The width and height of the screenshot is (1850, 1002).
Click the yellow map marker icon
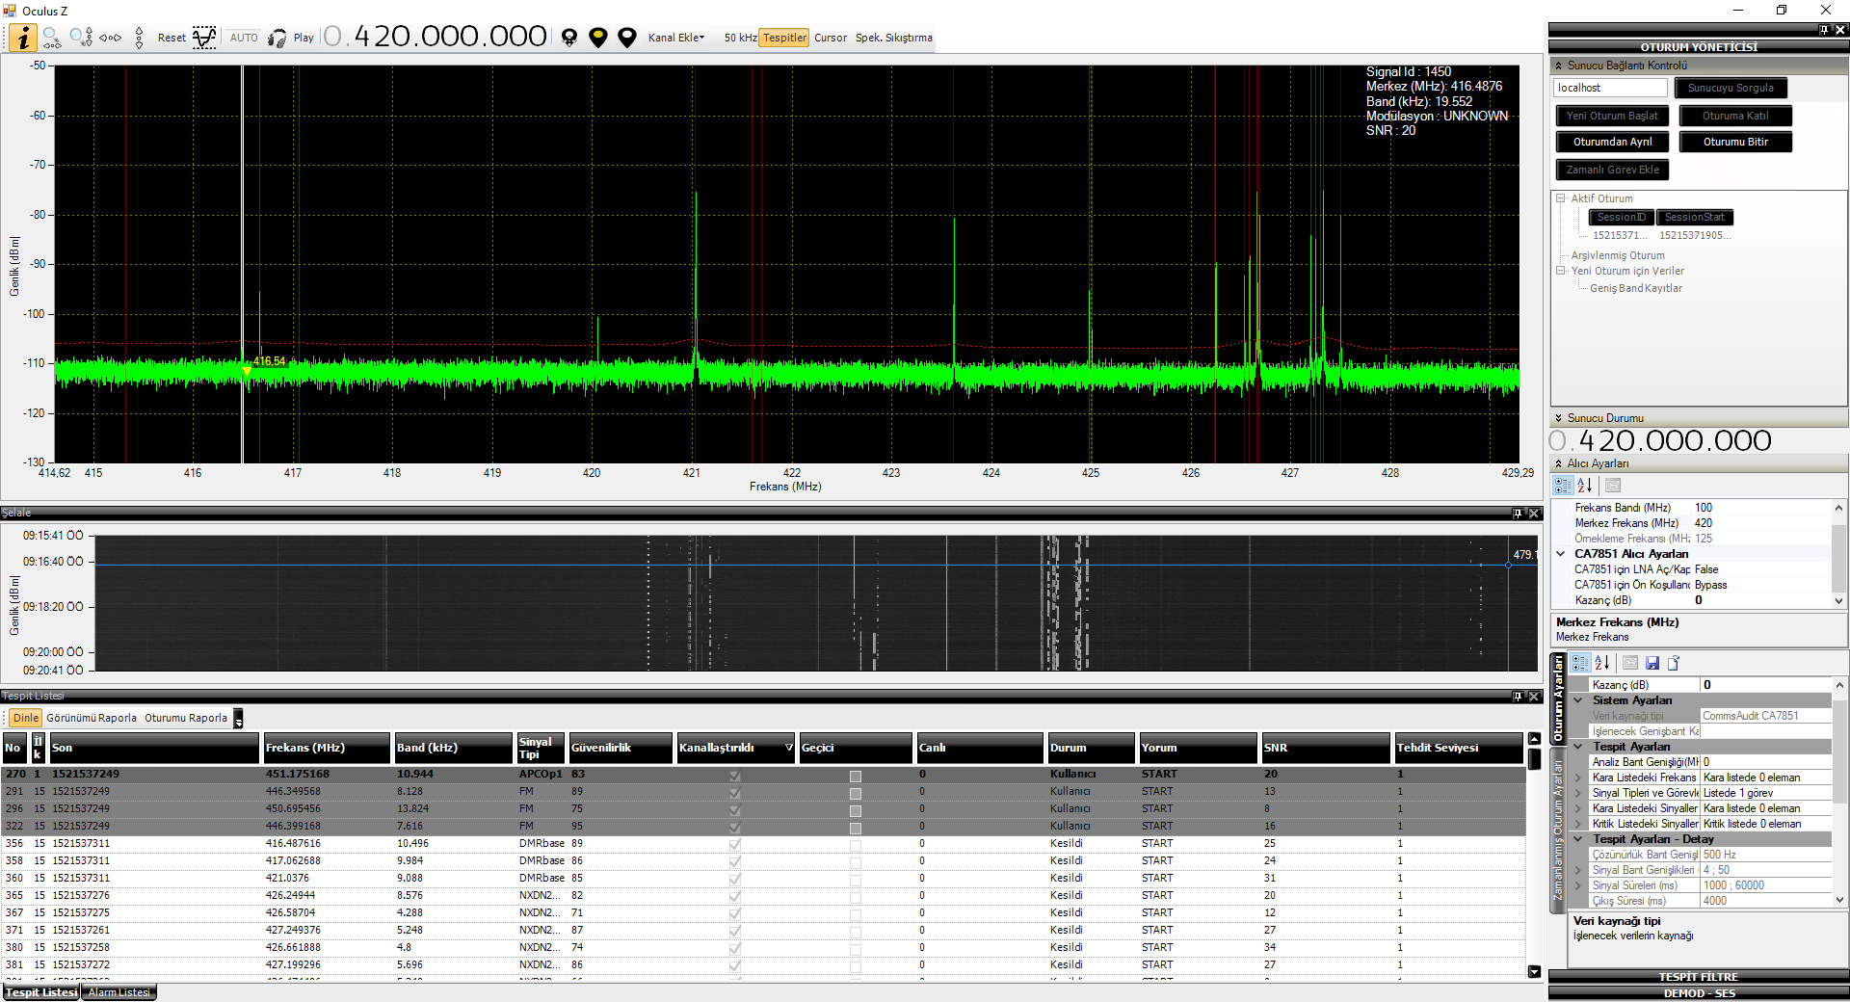click(x=598, y=38)
